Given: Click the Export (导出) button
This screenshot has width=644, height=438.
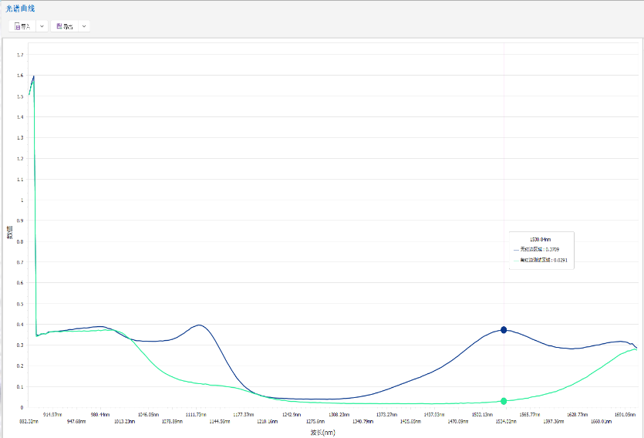Looking at the screenshot, I should [65, 26].
